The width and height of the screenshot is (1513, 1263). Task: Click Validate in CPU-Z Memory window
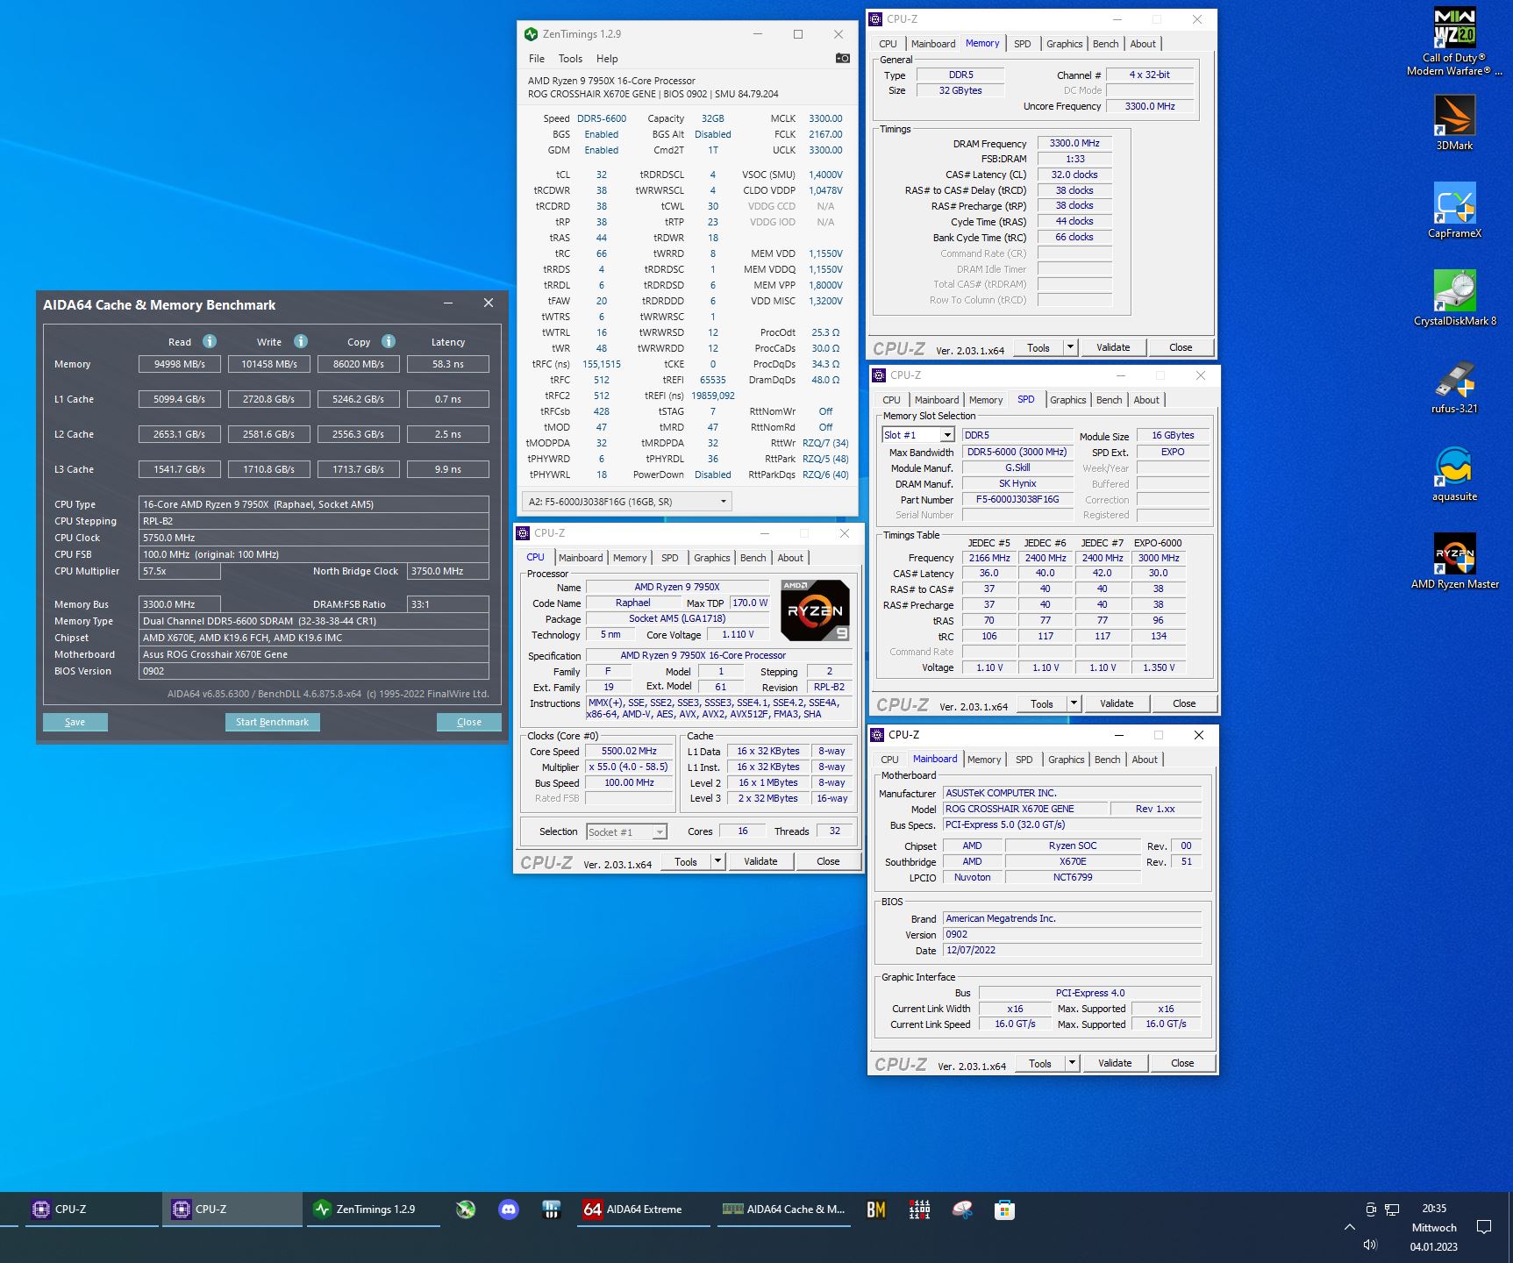1113,347
